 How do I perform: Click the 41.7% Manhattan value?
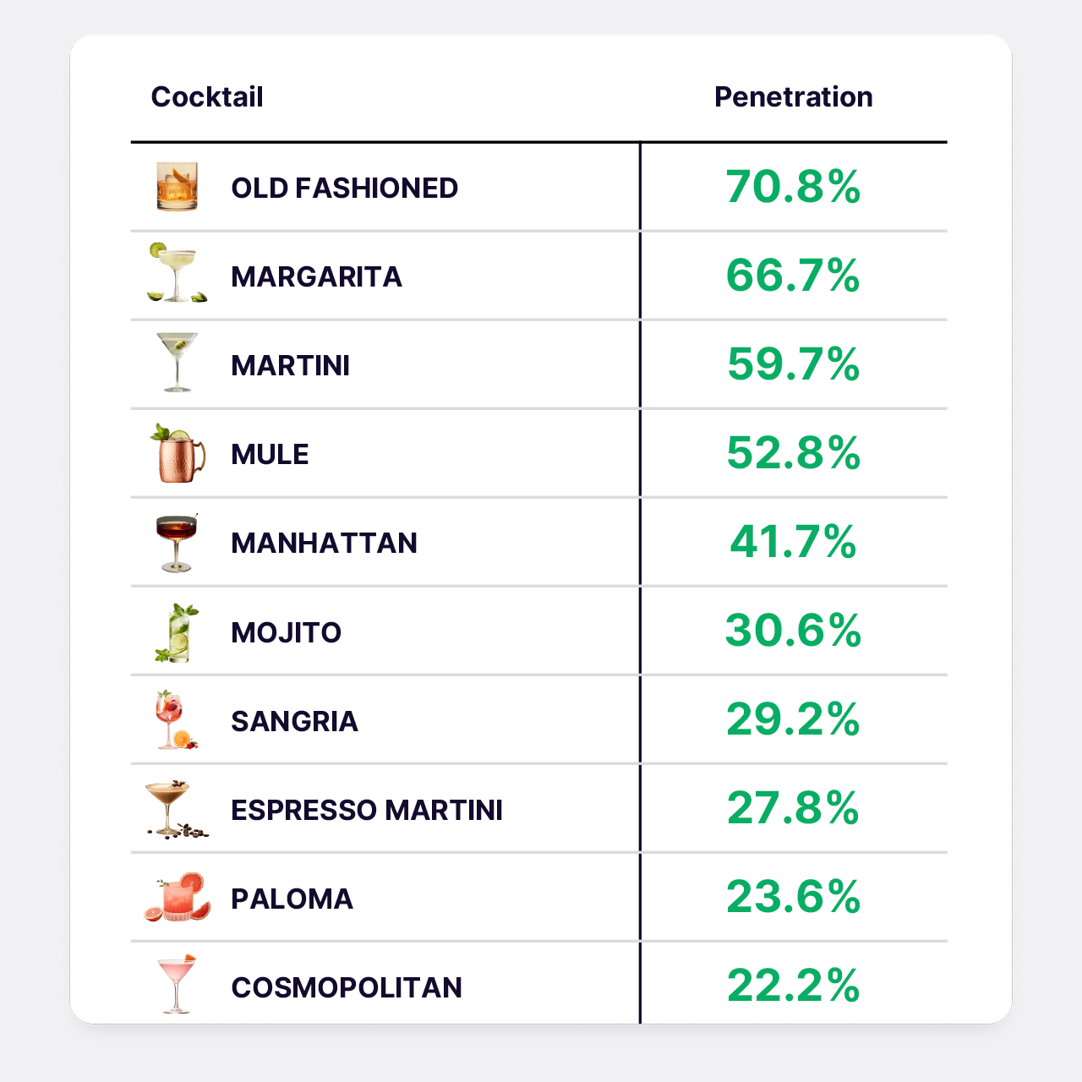793,543
